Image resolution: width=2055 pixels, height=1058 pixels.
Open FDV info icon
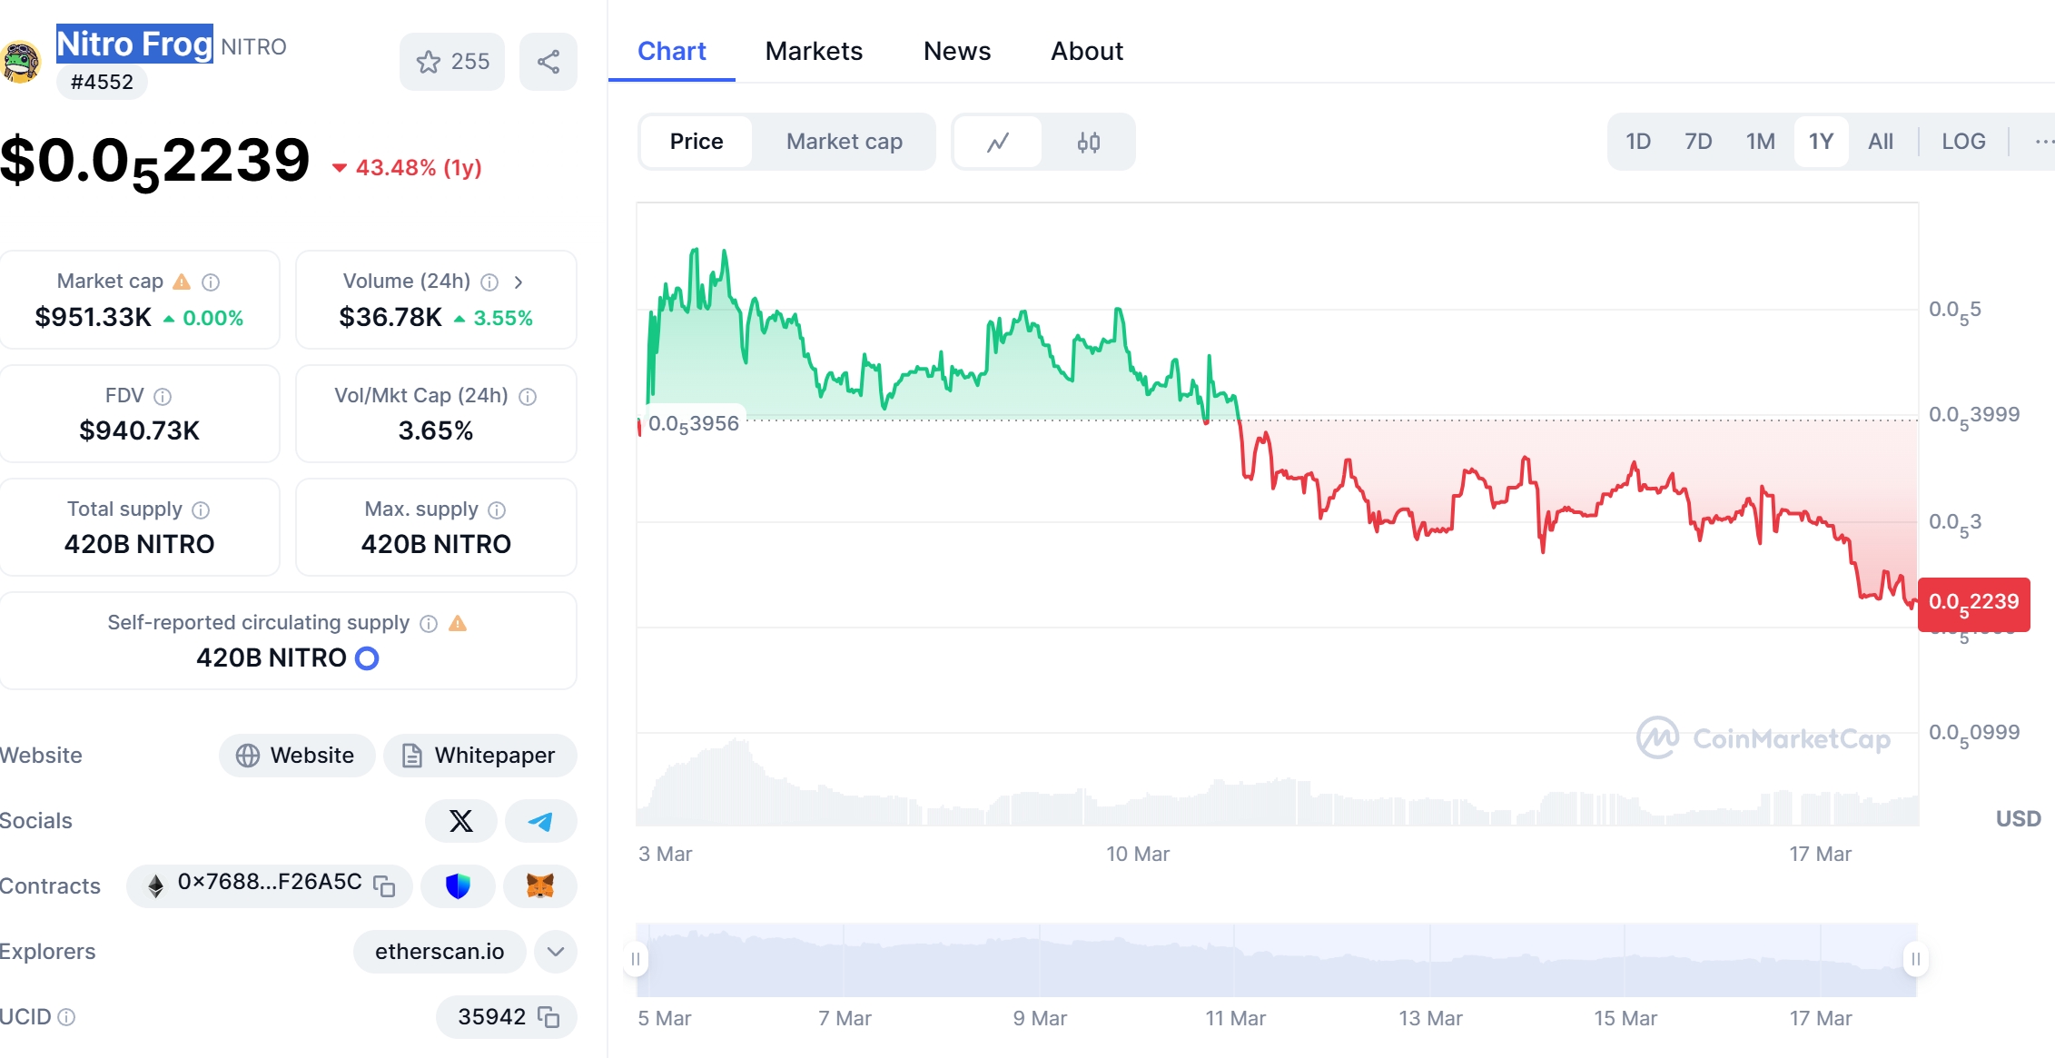tap(163, 397)
